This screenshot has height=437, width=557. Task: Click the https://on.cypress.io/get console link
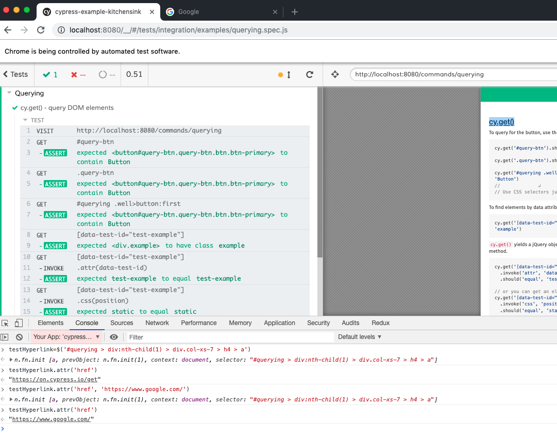click(55, 379)
